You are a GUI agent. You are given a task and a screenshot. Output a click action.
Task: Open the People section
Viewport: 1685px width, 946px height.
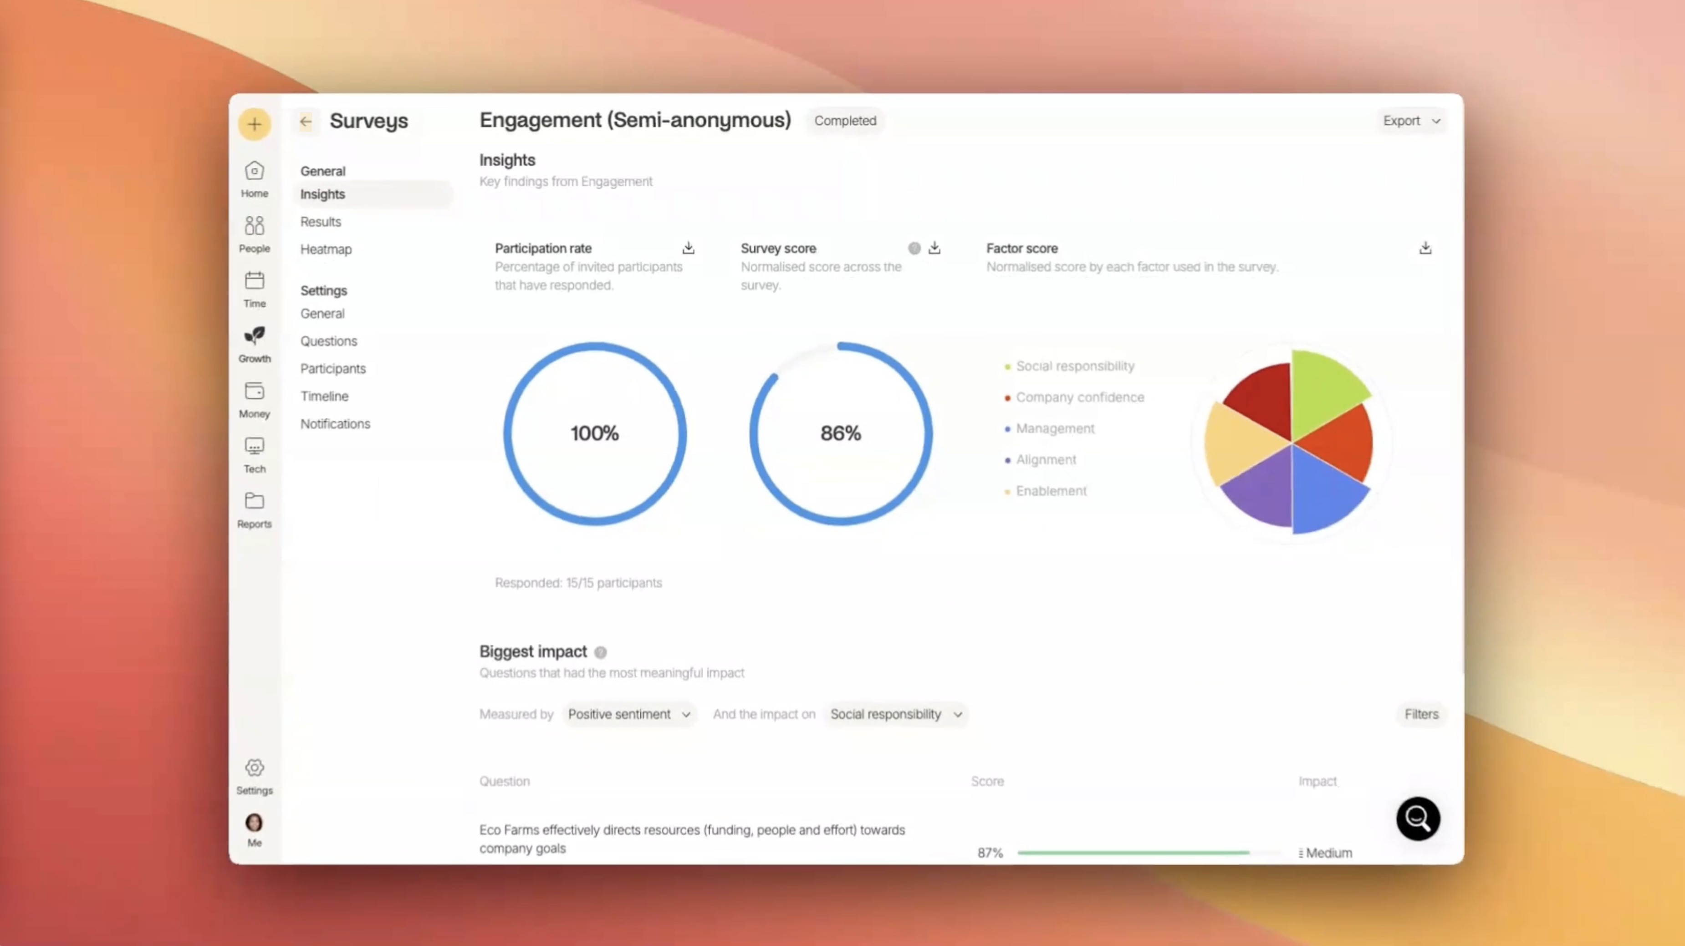pos(255,234)
